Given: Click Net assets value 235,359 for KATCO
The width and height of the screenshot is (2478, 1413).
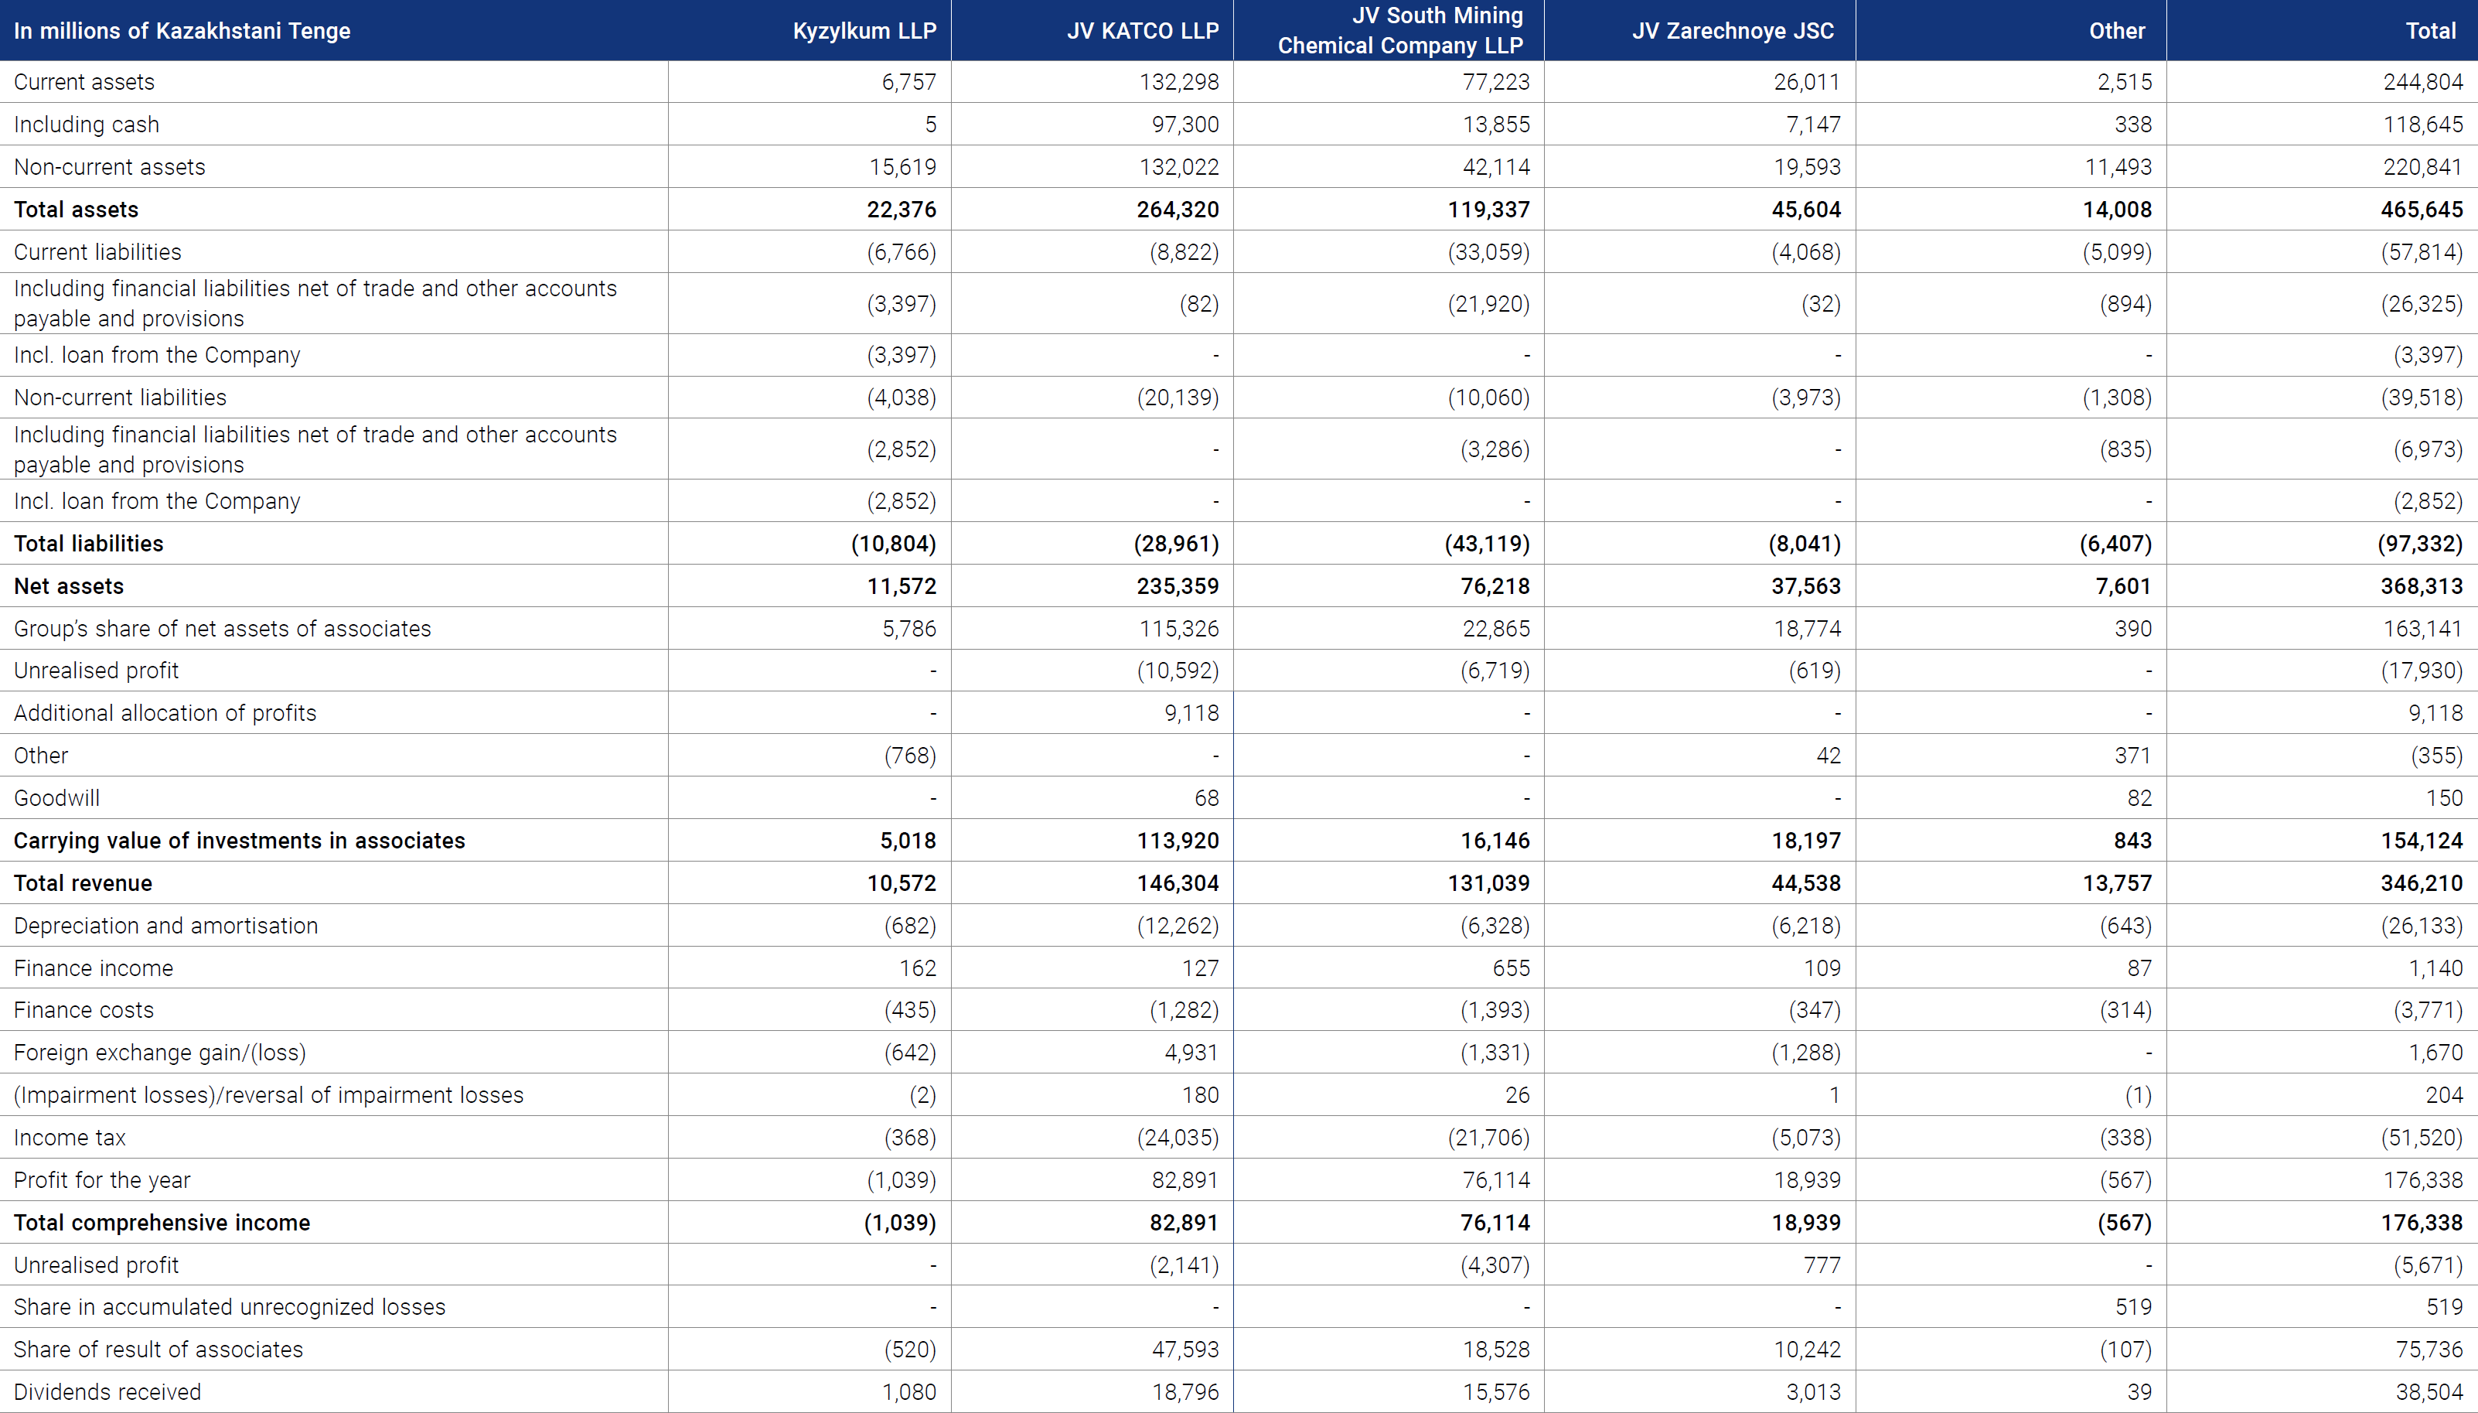Looking at the screenshot, I should coord(1178,586).
